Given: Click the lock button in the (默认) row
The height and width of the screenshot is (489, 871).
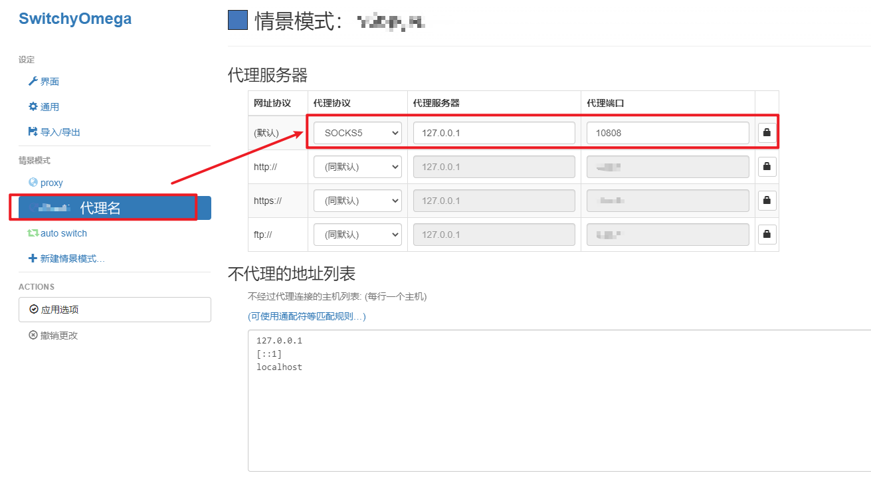Looking at the screenshot, I should (767, 133).
